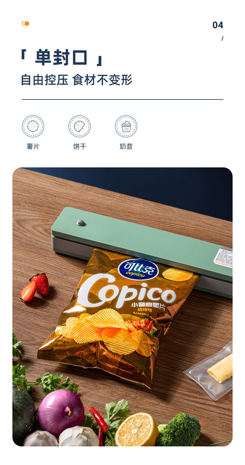
Task: Click the orange double-circle logo icon
Action: (25, 24)
